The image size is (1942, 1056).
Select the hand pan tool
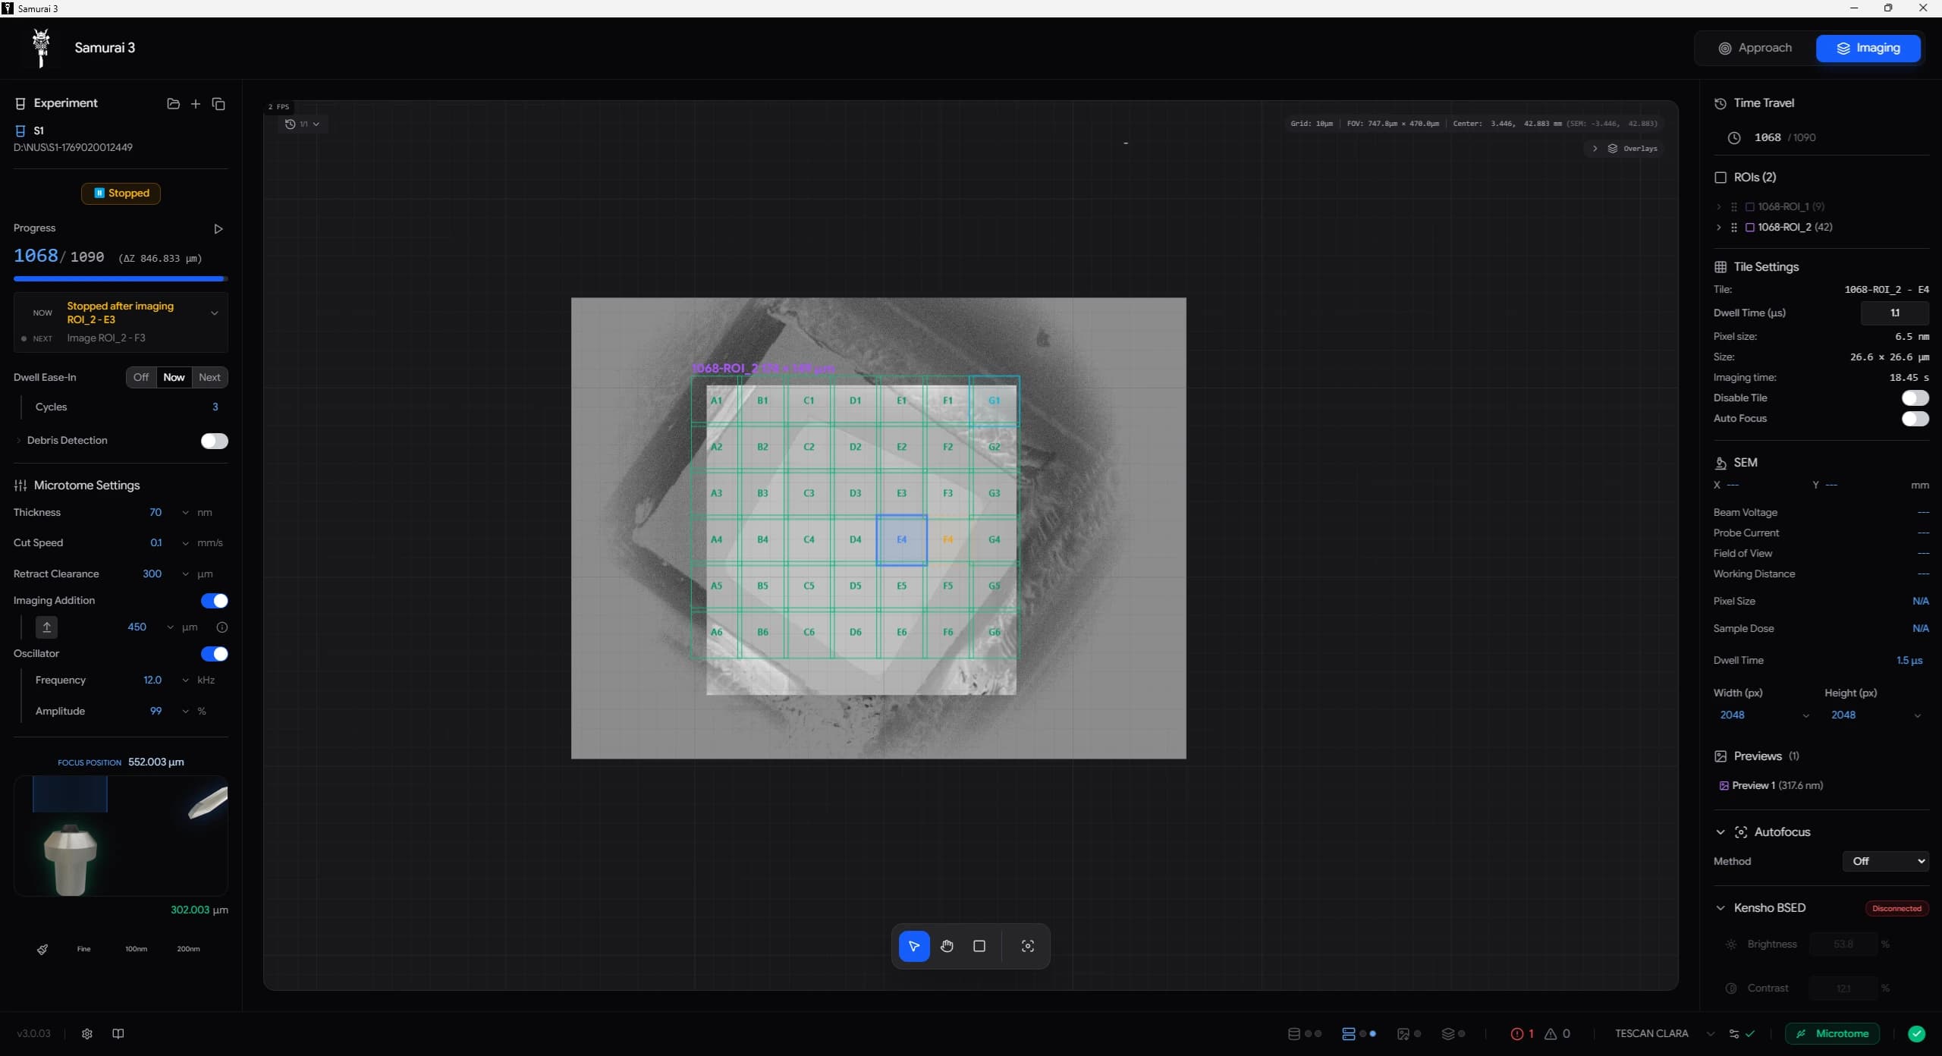tap(947, 946)
